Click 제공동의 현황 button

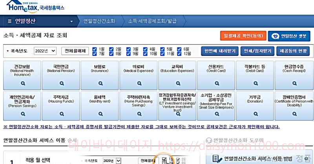[x=293, y=51]
